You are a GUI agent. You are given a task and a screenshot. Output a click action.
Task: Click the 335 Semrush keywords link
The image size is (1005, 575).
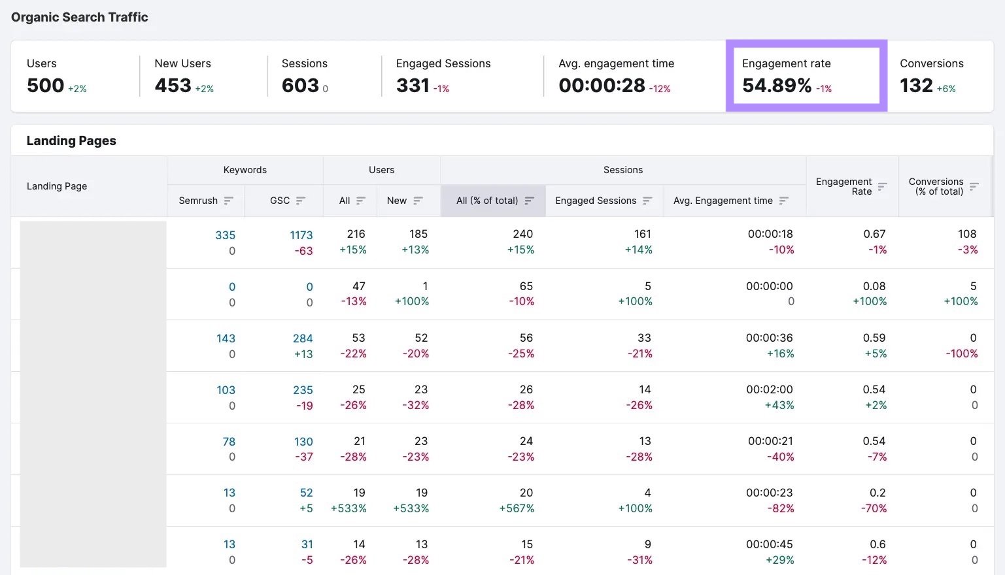[226, 235]
